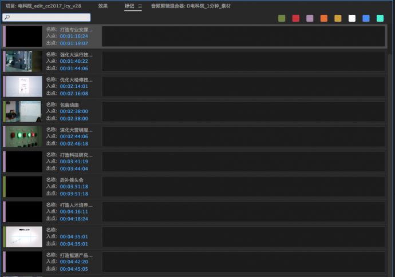Edit comment field of 后补镜头会 marker
Viewport: 395px width, 277px height.
click(243, 187)
